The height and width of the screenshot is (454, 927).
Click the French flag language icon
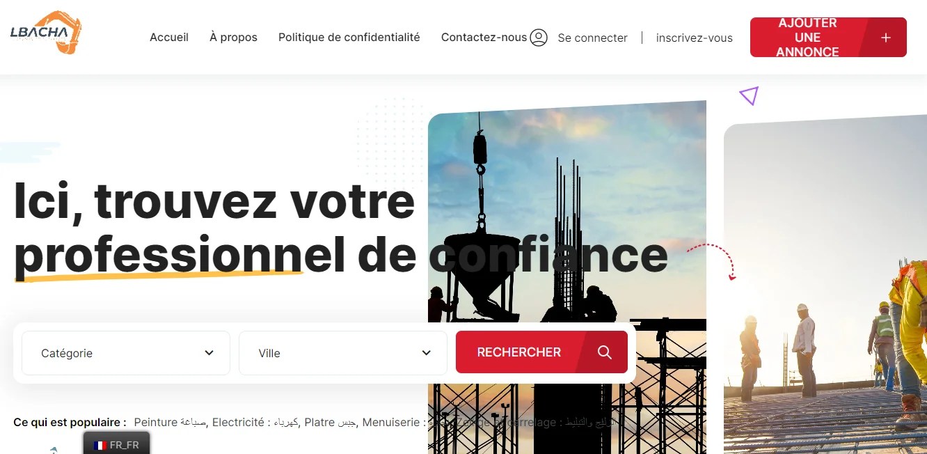pos(100,446)
